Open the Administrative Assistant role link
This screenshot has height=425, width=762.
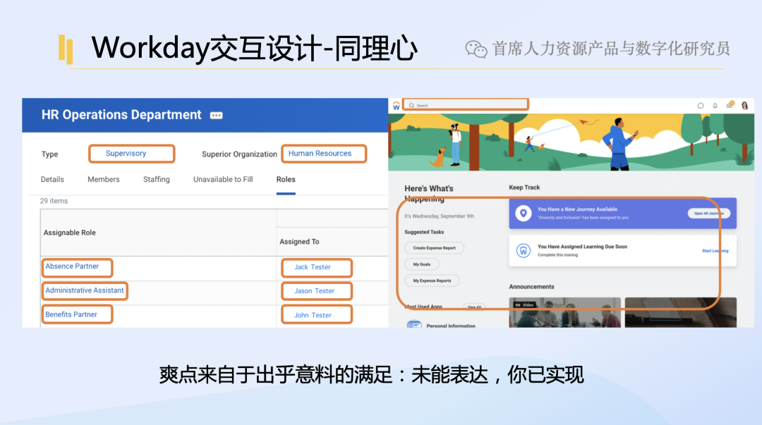[85, 290]
